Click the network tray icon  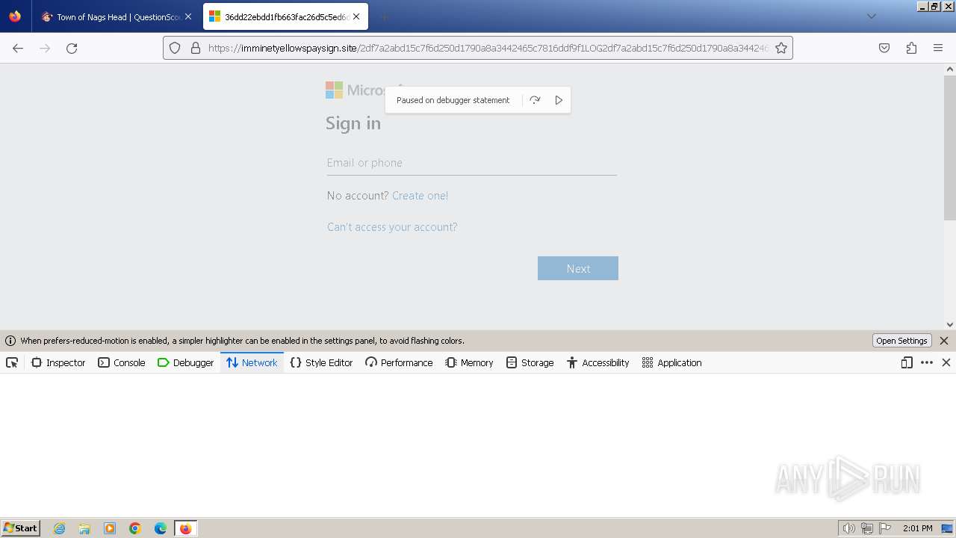(867, 528)
